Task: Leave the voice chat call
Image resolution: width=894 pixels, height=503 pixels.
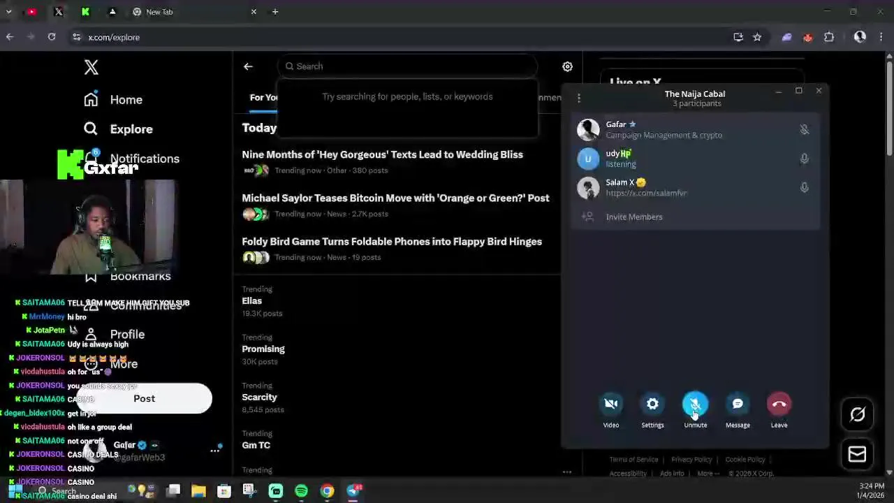Action: point(779,404)
